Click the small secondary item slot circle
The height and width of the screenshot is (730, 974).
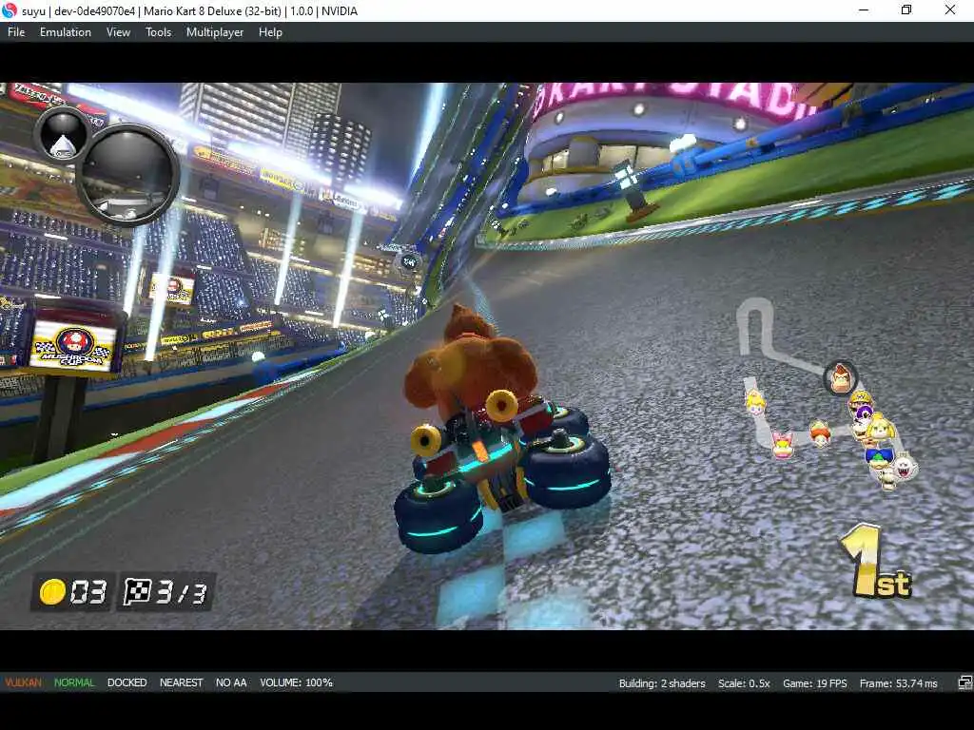pyautogui.click(x=63, y=135)
